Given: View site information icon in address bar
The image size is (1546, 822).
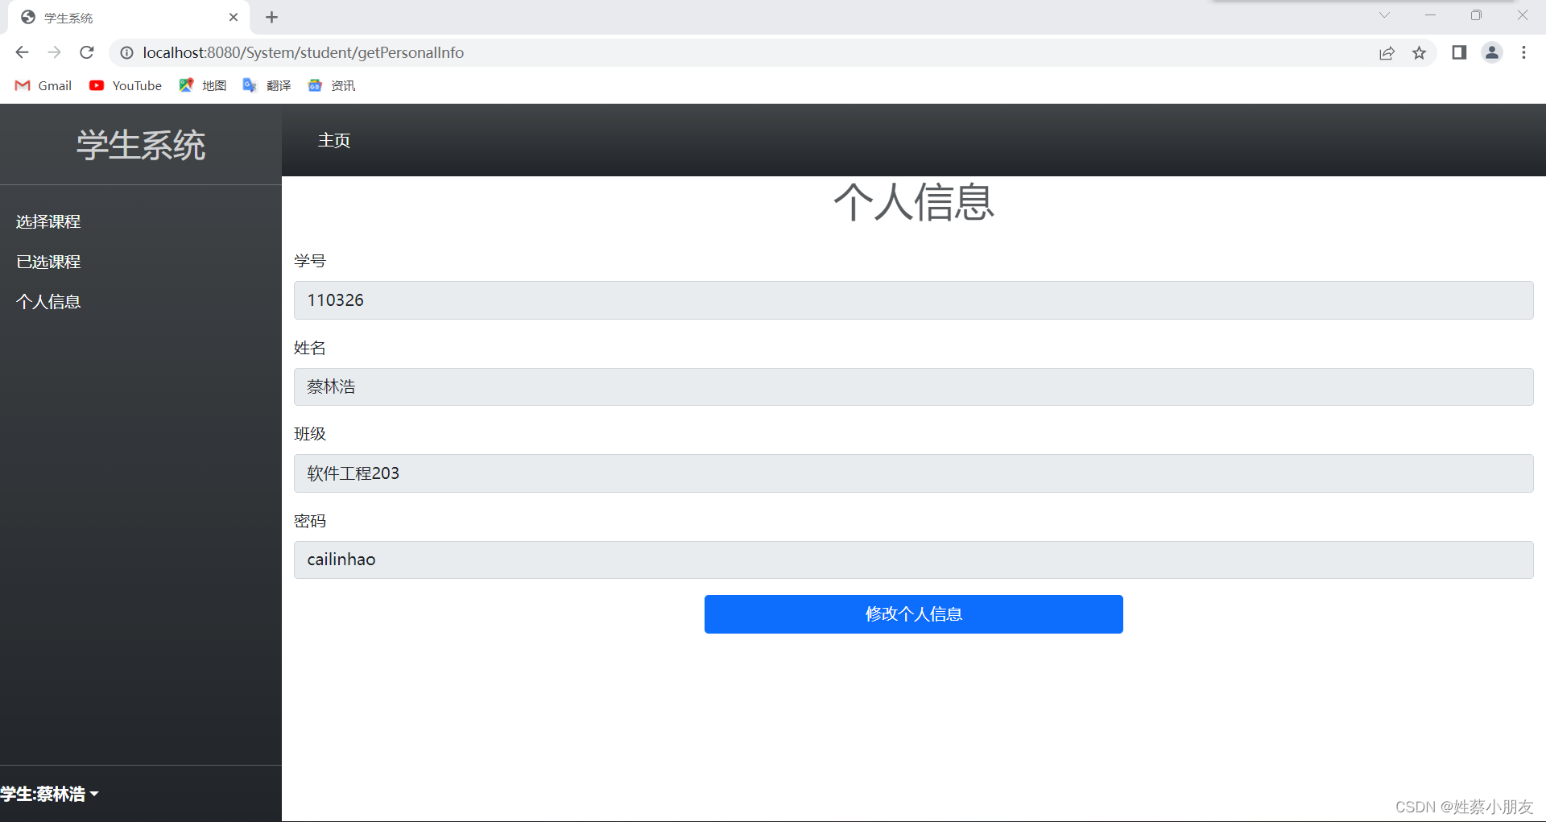Looking at the screenshot, I should pyautogui.click(x=126, y=52).
